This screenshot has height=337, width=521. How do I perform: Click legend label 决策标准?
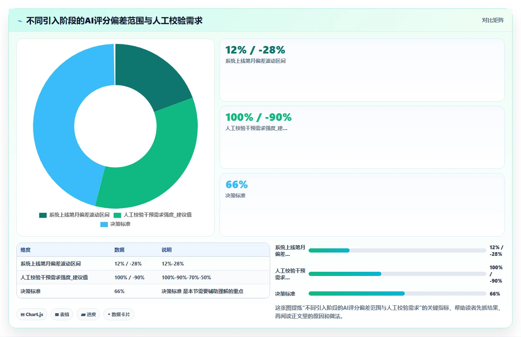(120, 225)
